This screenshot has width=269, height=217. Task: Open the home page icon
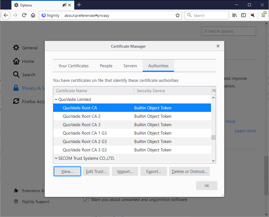click(x=33, y=15)
